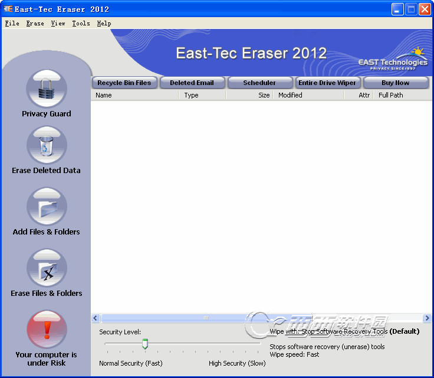Click the Wipe with method link text
434x378 pixels.
pyautogui.click(x=344, y=331)
